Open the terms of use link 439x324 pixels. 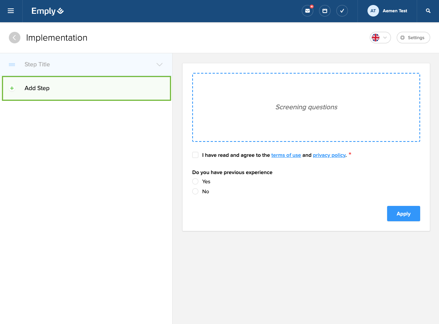(286, 155)
